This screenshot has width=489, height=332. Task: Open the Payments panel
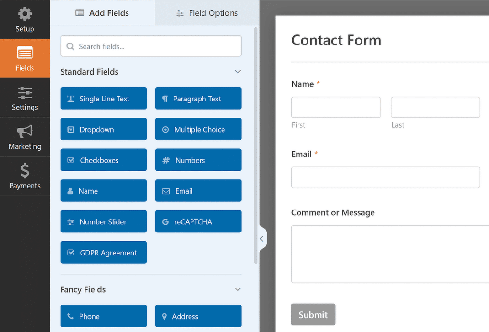(25, 176)
